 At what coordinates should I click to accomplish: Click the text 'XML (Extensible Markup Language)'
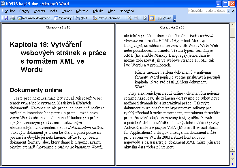point(155,55)
